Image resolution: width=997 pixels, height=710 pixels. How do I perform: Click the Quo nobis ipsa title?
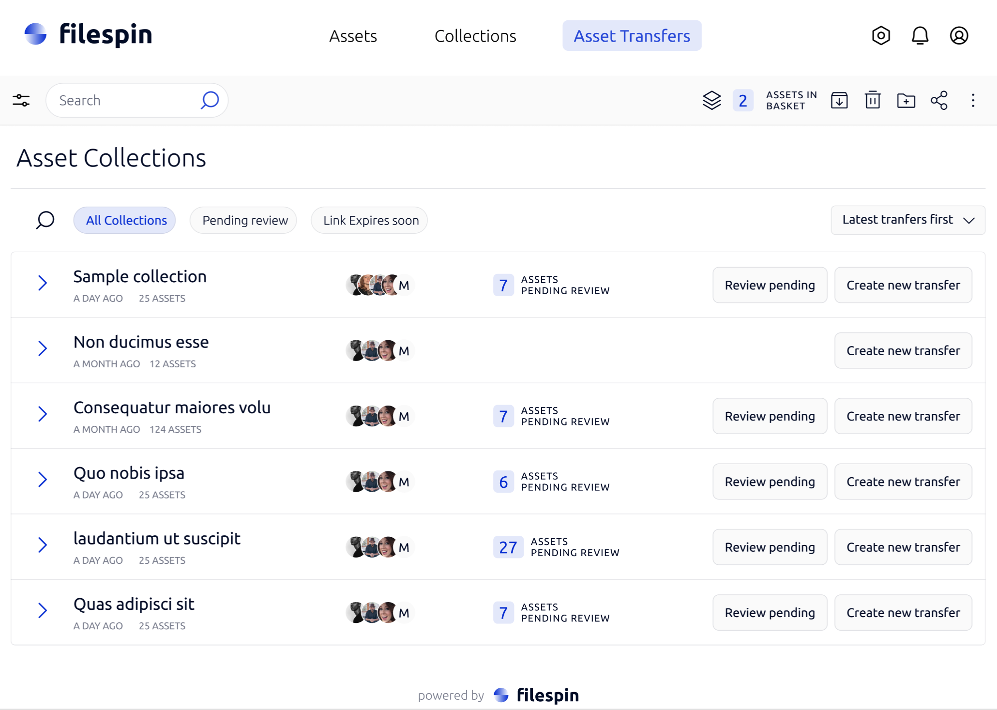[129, 473]
